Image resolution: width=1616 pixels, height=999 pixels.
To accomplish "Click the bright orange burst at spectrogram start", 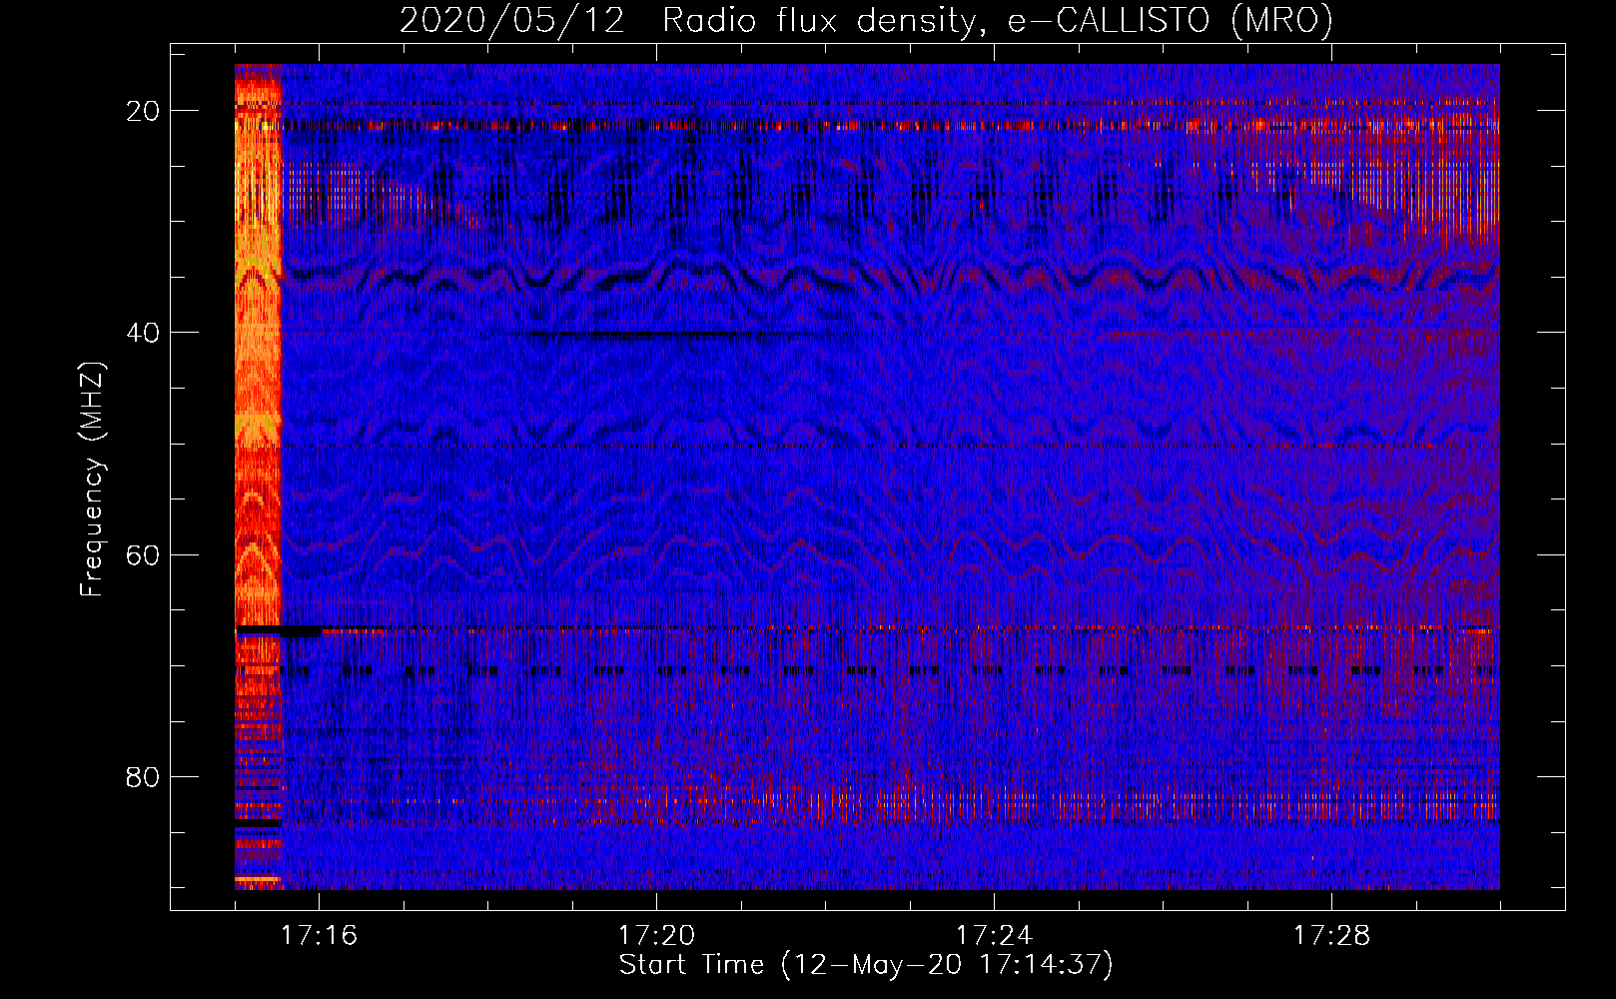I will click(x=259, y=477).
